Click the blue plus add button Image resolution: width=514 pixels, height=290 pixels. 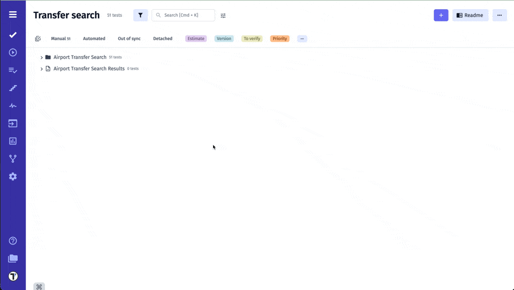coord(441,16)
